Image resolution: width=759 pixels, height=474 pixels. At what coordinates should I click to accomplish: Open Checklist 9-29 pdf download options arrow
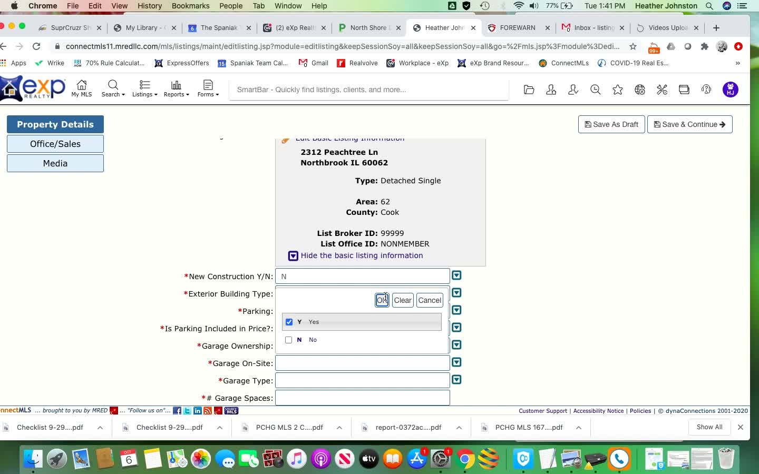click(x=100, y=428)
